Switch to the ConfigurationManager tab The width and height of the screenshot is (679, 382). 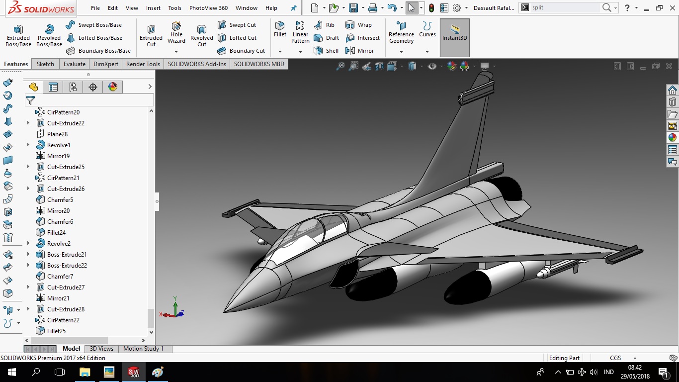click(x=73, y=87)
